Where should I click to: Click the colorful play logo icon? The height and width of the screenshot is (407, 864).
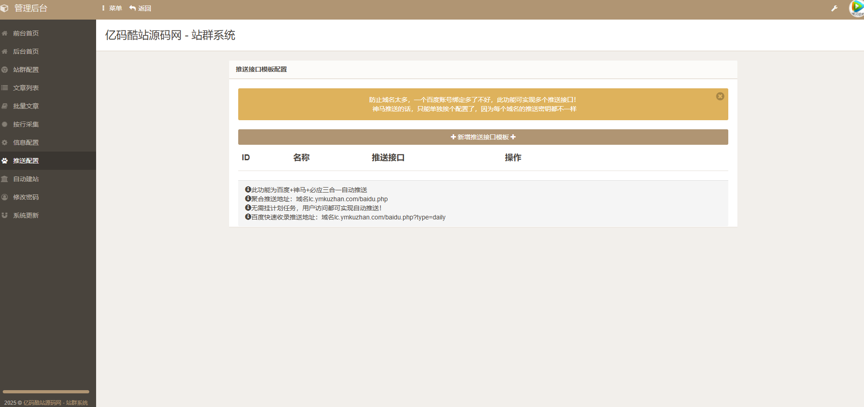(857, 8)
